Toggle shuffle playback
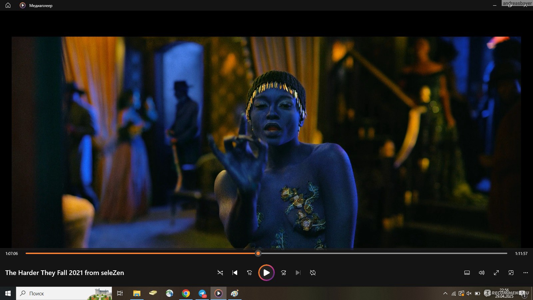Image resolution: width=533 pixels, height=300 pixels. click(x=220, y=273)
